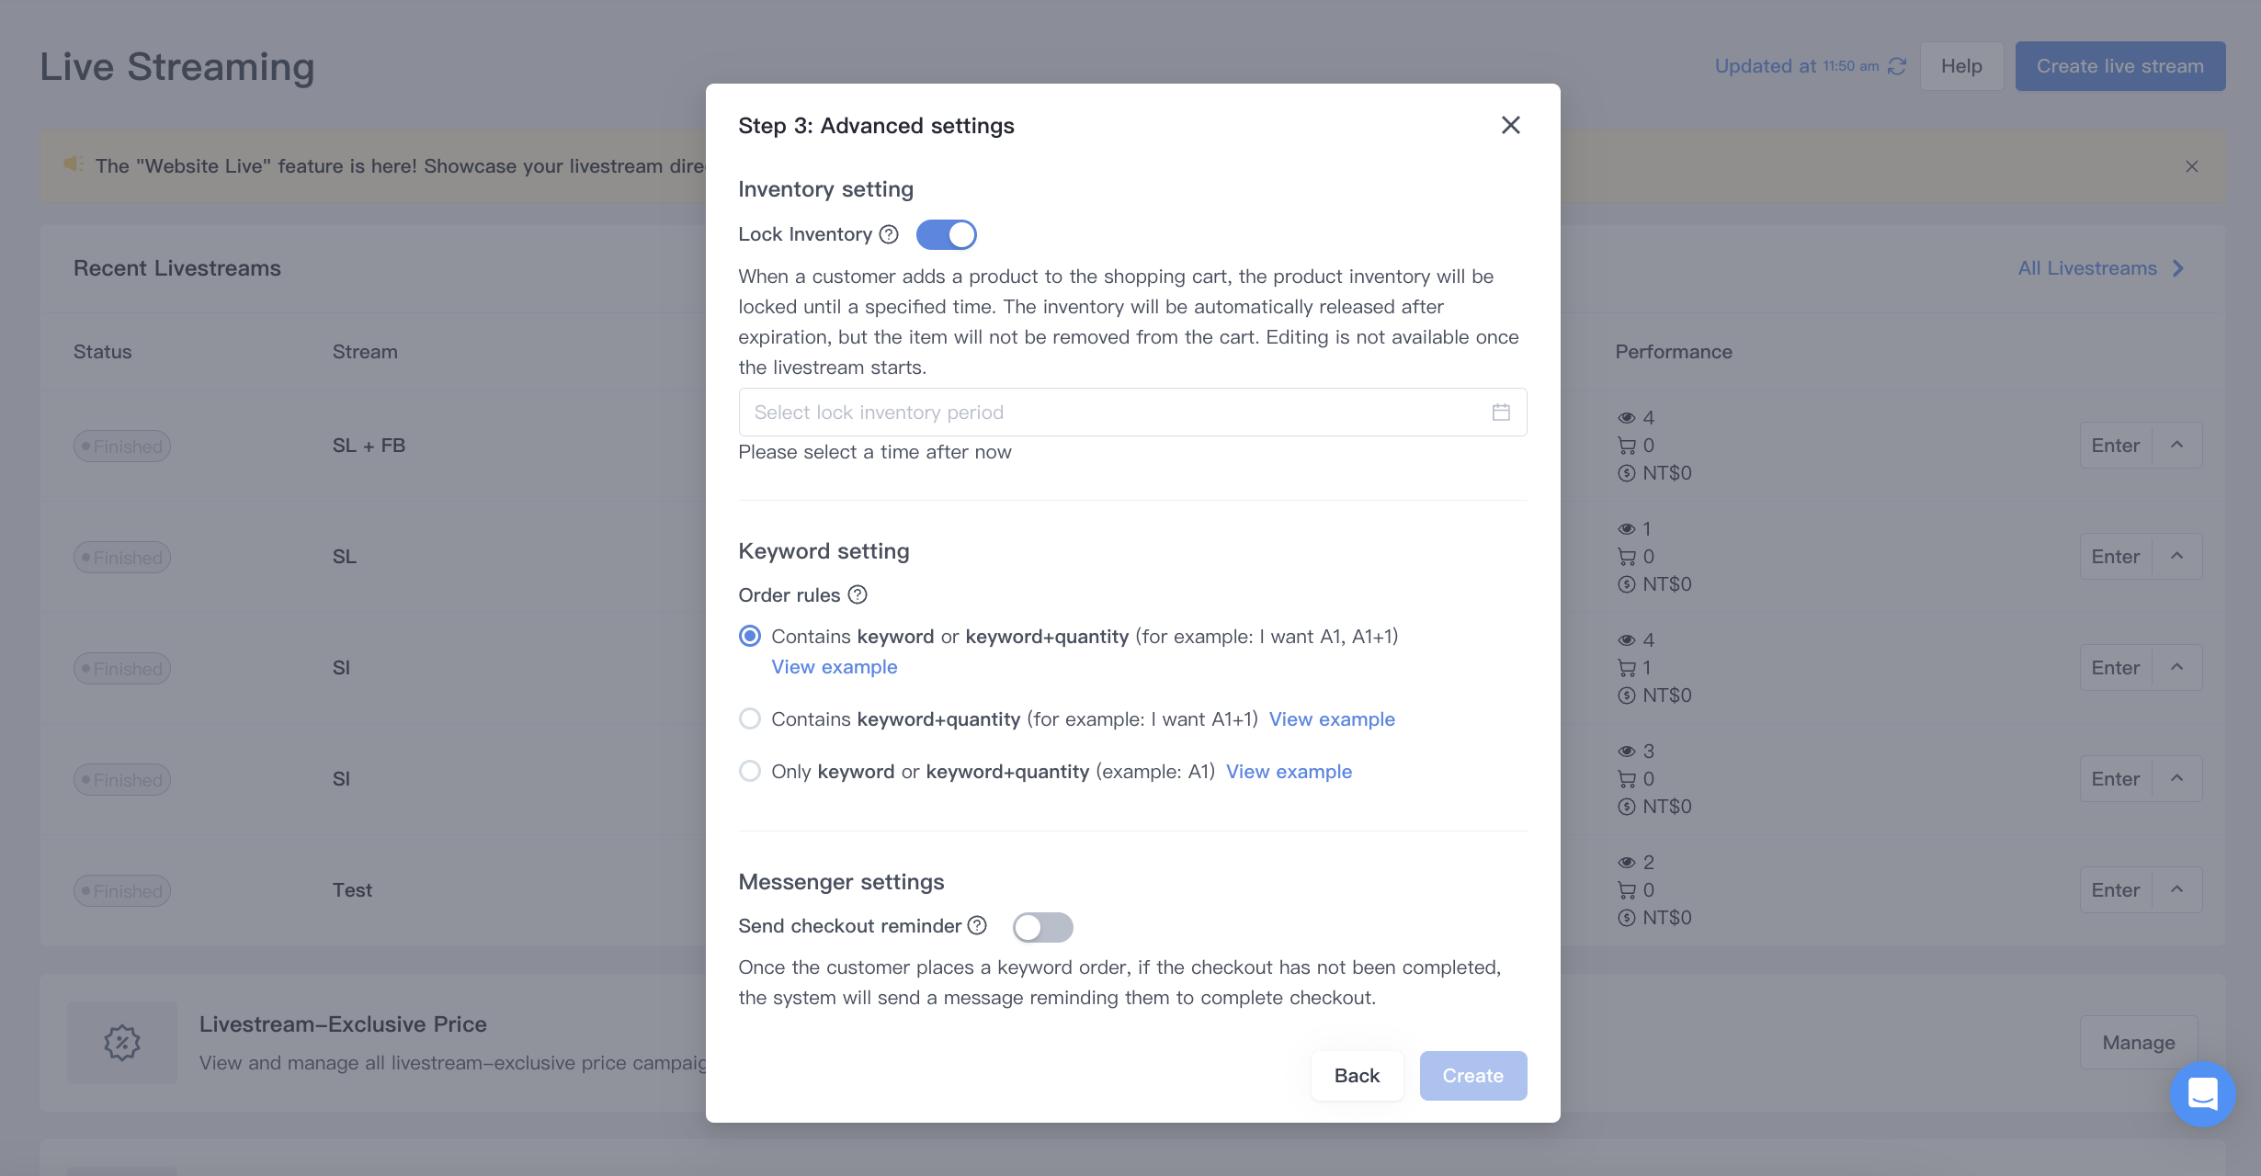
Task: Click the calendar icon in lock period field
Action: (1501, 412)
